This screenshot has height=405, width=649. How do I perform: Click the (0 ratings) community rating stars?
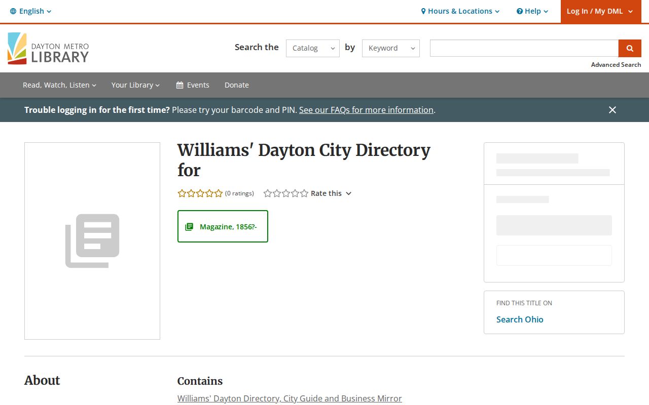[200, 193]
